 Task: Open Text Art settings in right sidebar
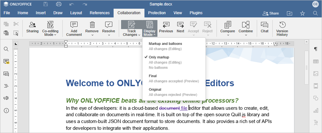[x=316, y=123]
